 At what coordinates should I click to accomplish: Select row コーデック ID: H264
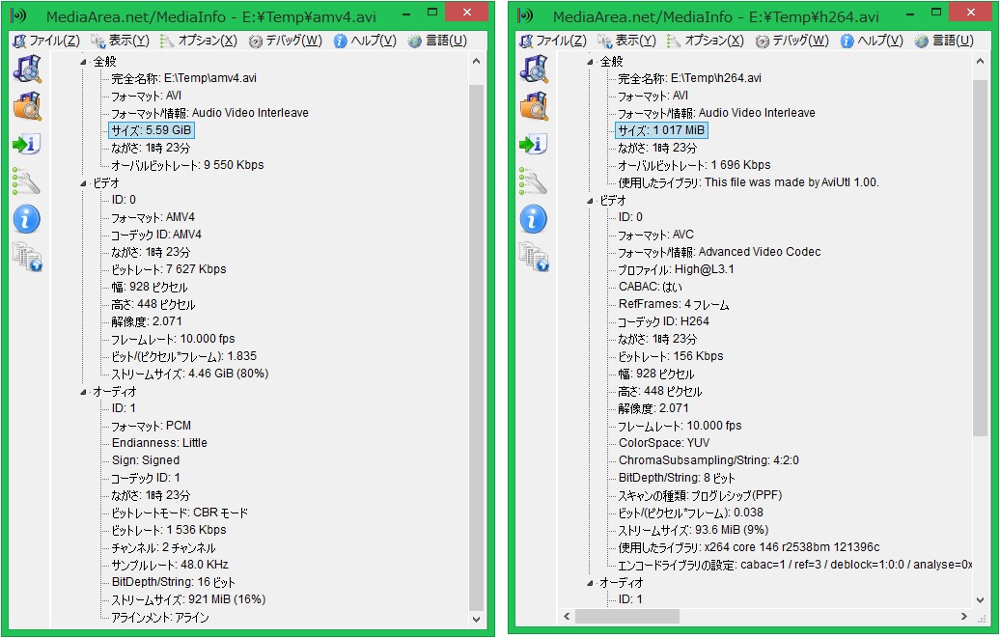[x=663, y=321]
